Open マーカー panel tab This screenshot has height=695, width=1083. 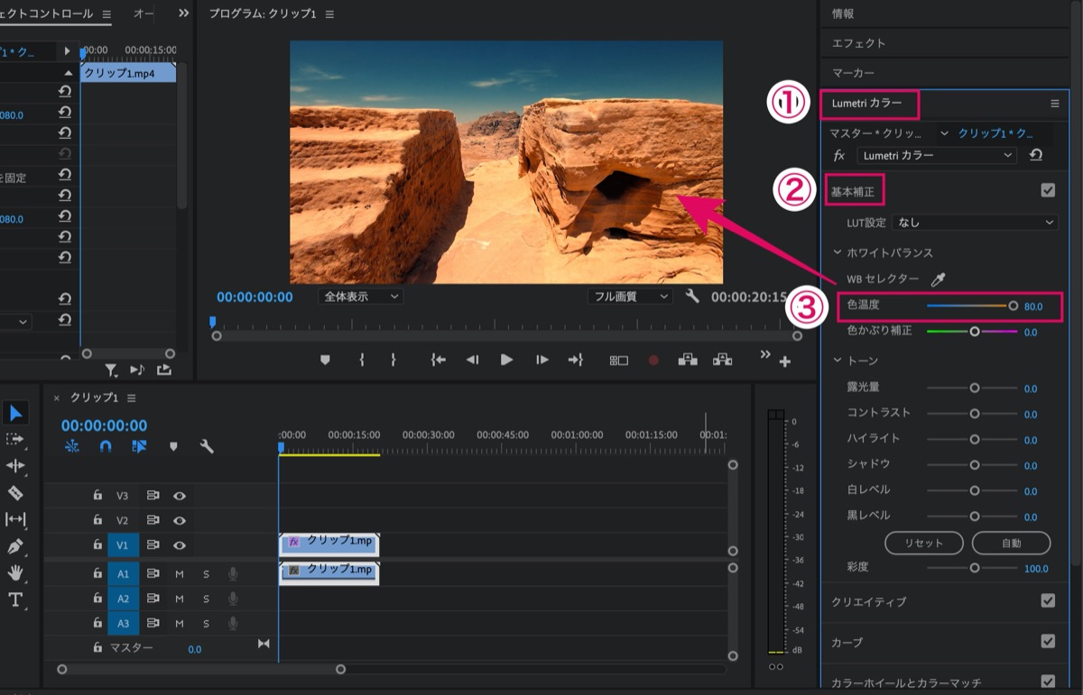[853, 72]
